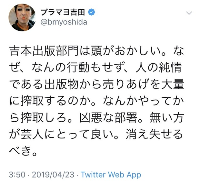
Task: Open ブラマヨ吉田's profile avatar photo
Action: point(22,17)
